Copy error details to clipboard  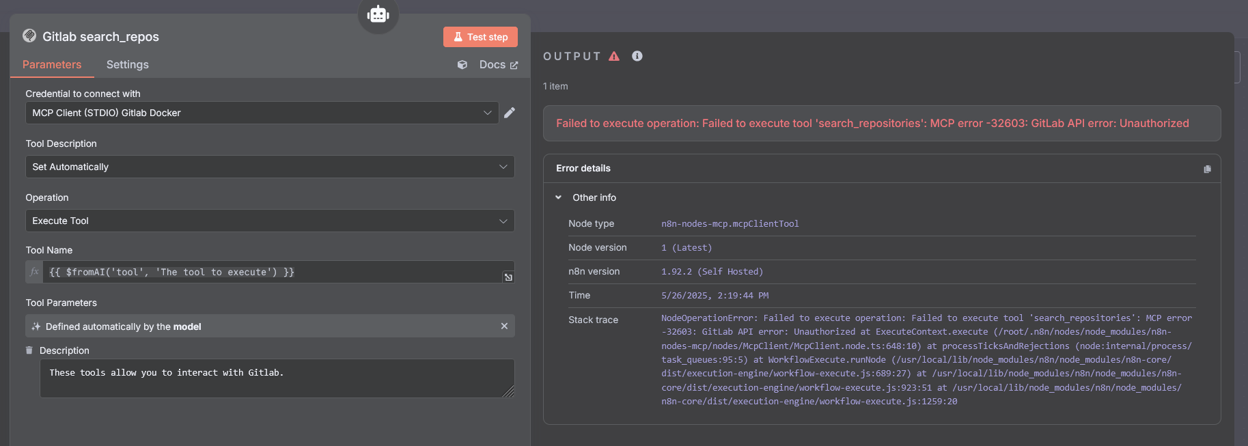click(1207, 169)
